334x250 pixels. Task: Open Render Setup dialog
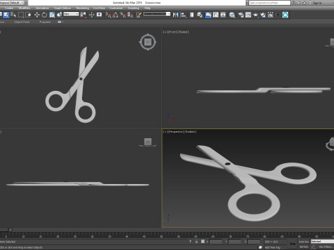point(241,15)
